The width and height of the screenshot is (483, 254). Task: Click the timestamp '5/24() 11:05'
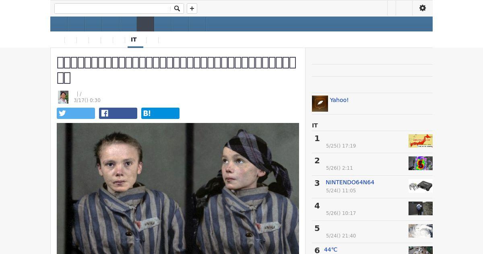[x=341, y=191]
